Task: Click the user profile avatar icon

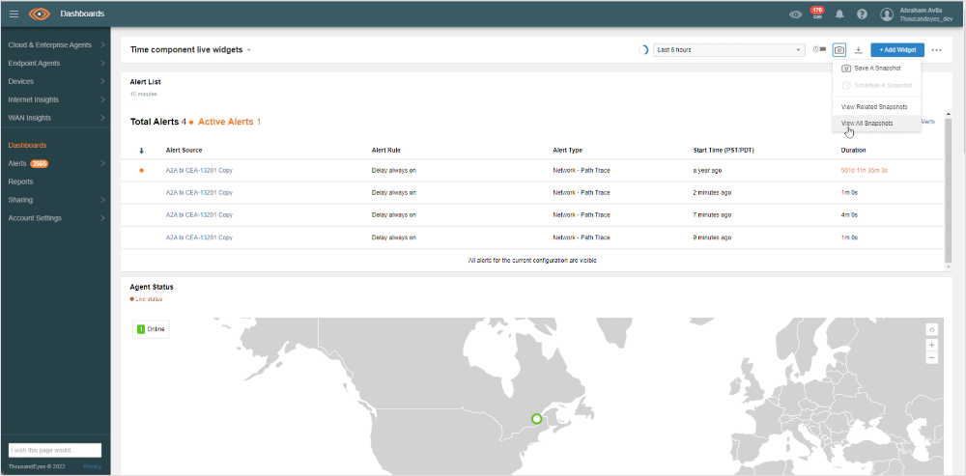Action: (887, 14)
